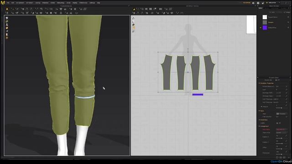The width and height of the screenshot is (292, 164).
Task: Click the icon right of the white fabric row
Action: click(288, 17)
